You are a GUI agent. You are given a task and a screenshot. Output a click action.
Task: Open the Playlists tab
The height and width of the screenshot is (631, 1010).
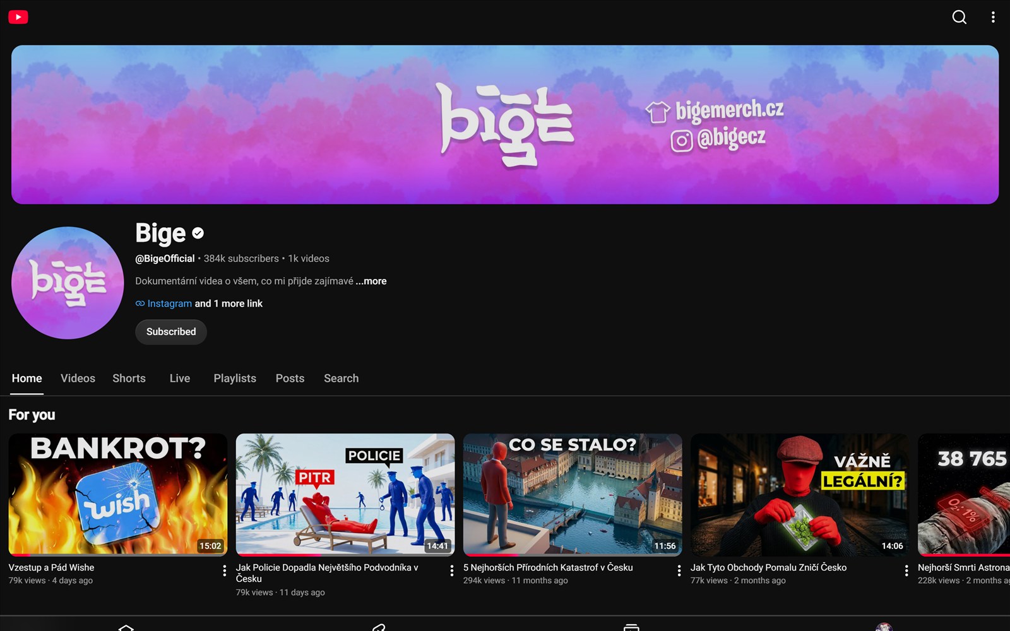point(235,379)
